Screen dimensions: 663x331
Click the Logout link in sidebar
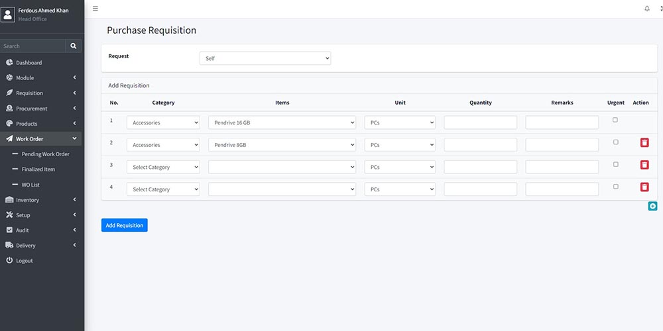click(x=24, y=261)
